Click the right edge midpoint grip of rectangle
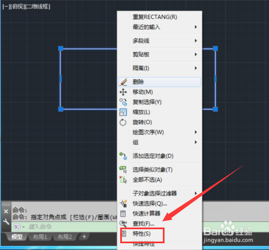Screen dimensions: 269x250 (215, 79)
